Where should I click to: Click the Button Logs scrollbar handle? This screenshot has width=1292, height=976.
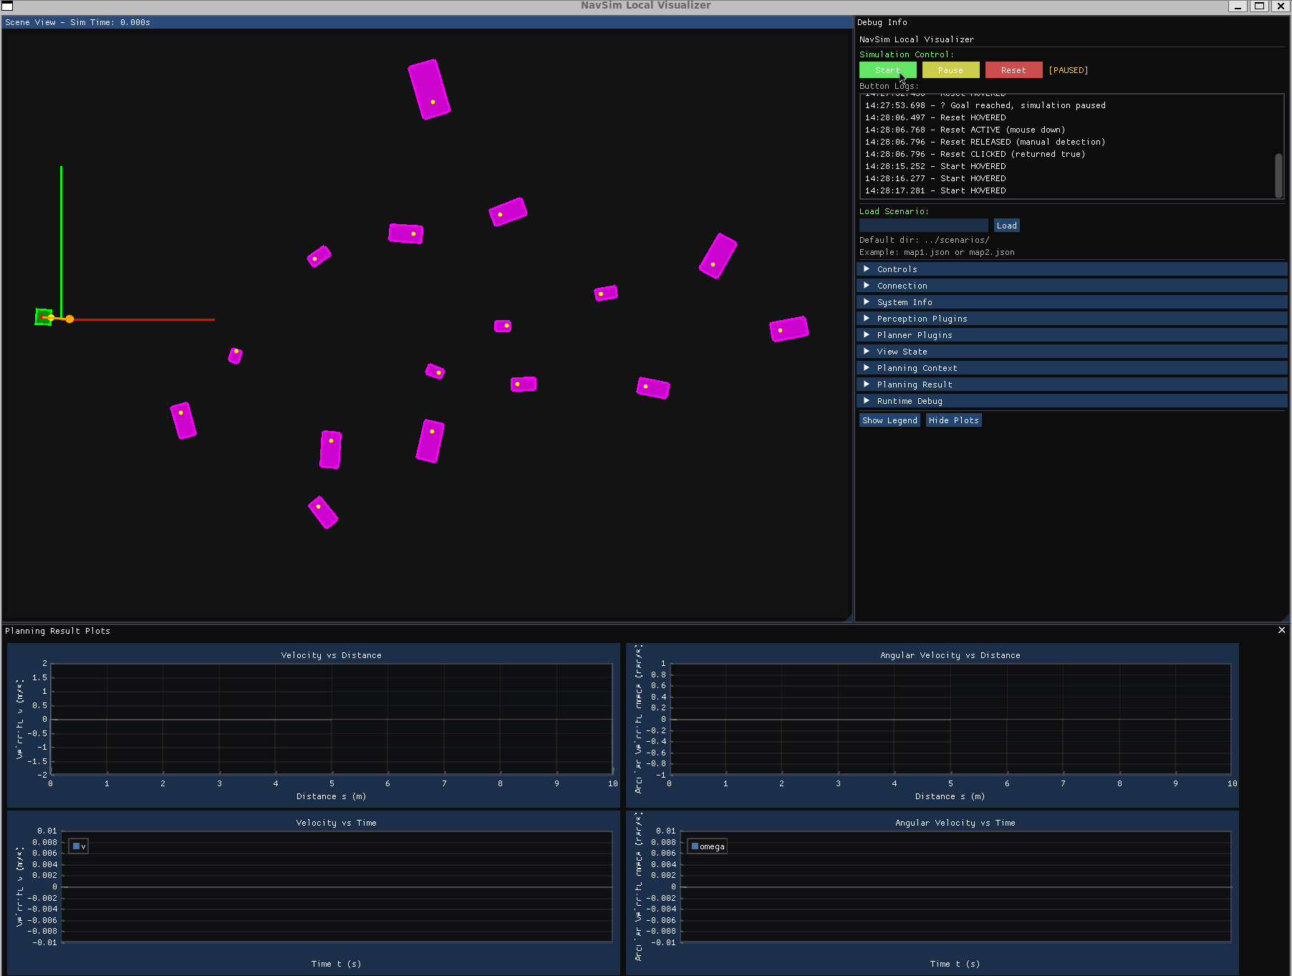point(1278,175)
